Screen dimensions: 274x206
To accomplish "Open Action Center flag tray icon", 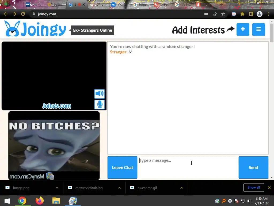I will coord(237,201).
